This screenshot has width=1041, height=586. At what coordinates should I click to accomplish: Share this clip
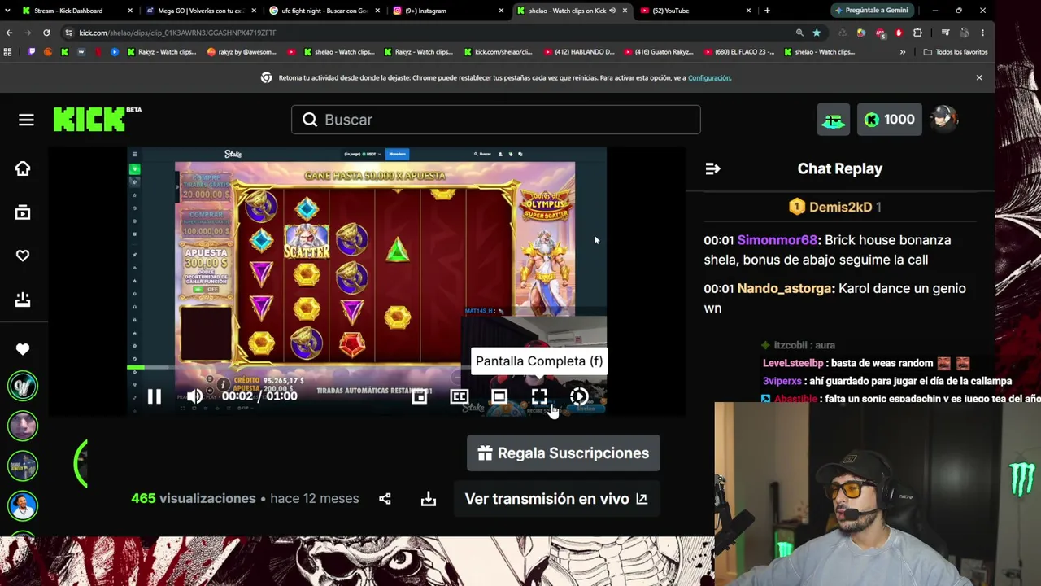(x=385, y=499)
